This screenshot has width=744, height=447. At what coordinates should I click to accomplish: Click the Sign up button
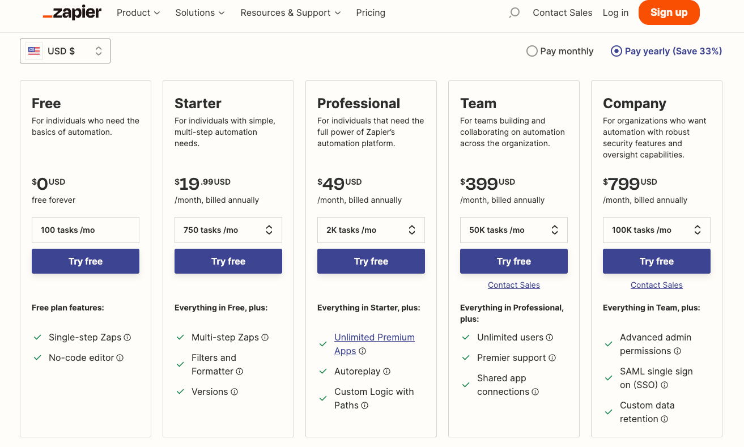[669, 12]
